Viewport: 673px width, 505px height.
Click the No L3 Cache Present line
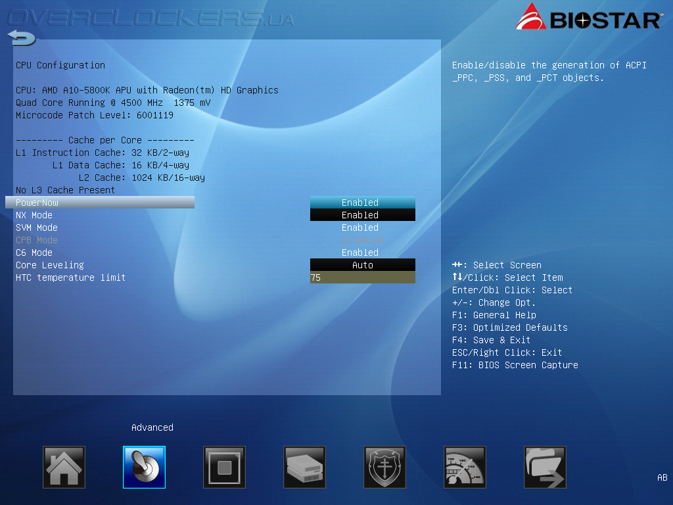65,190
